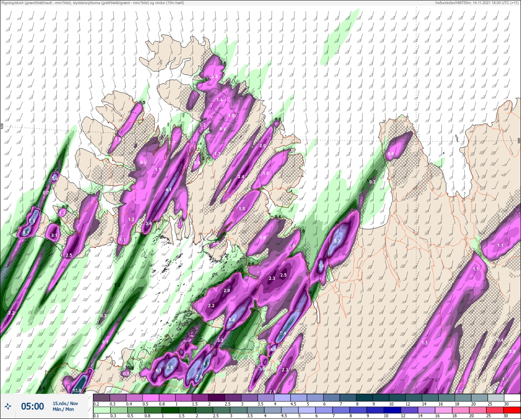Select the bright red swatch ending bottom legend
The width and height of the screenshot is (521, 419).
[x=512, y=410]
